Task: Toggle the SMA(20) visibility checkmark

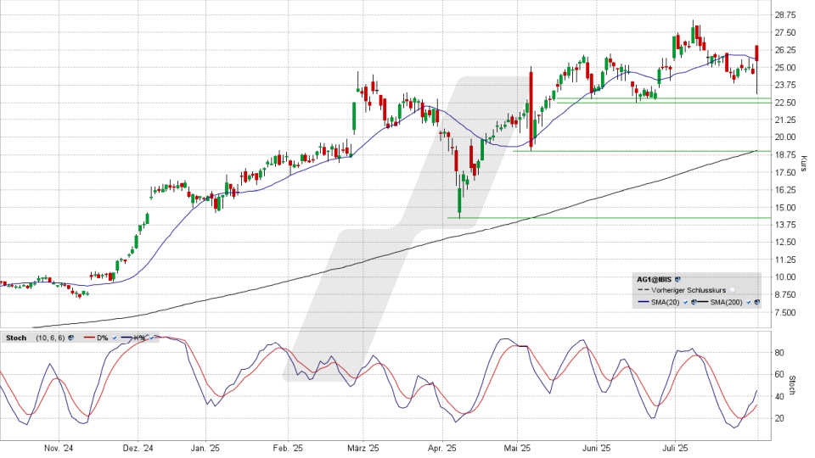Action: point(686,302)
